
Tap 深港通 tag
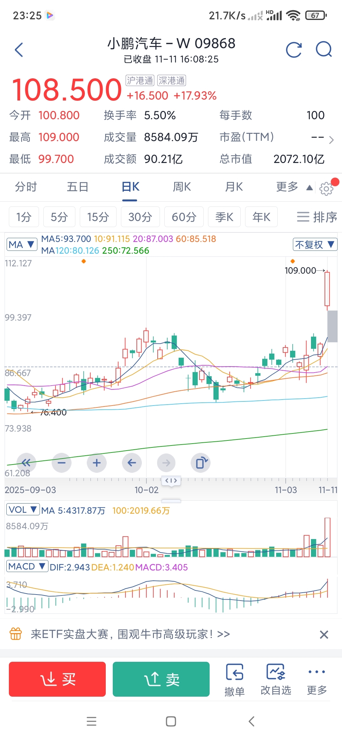[x=172, y=81]
